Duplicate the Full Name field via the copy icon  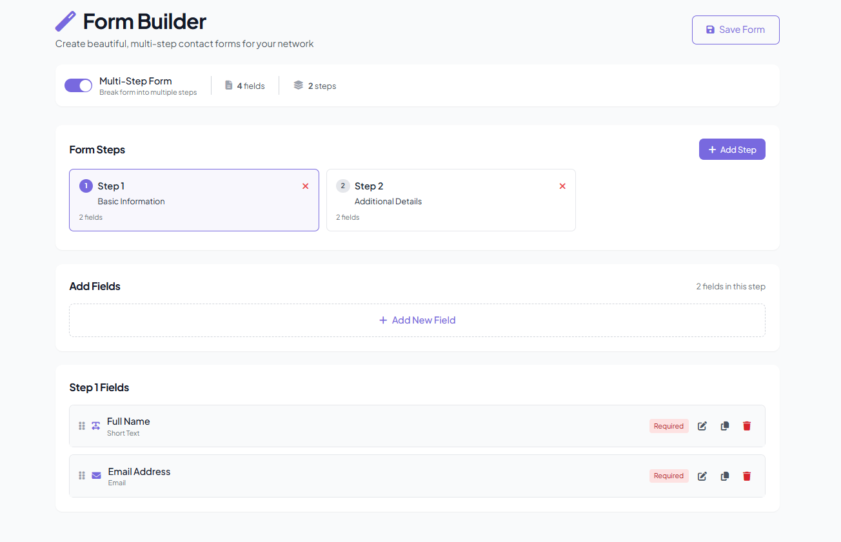click(724, 425)
